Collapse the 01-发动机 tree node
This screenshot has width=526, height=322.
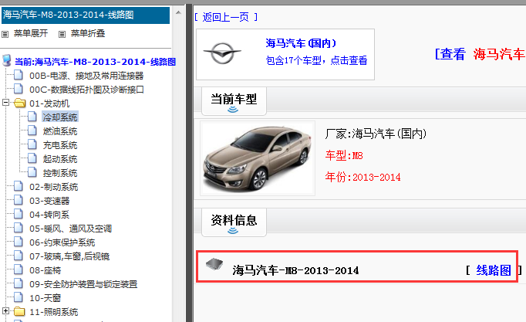point(5,103)
